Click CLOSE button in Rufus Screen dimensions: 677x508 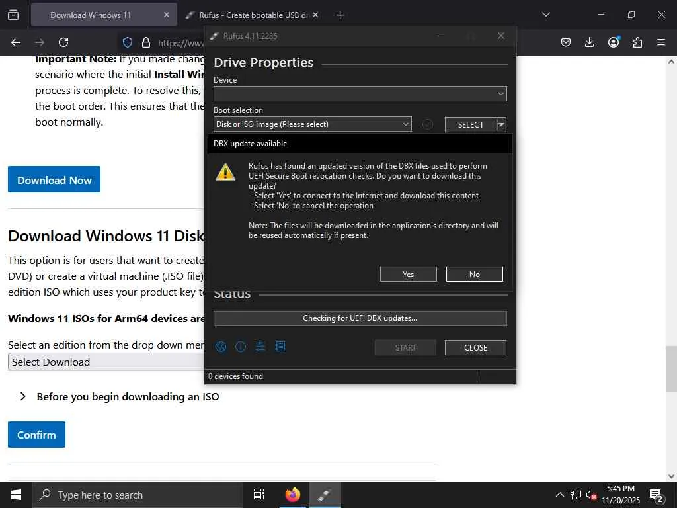coord(475,348)
